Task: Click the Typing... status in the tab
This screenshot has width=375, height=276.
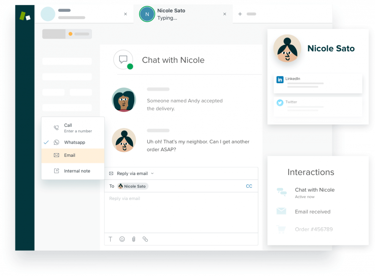Action: [x=167, y=18]
